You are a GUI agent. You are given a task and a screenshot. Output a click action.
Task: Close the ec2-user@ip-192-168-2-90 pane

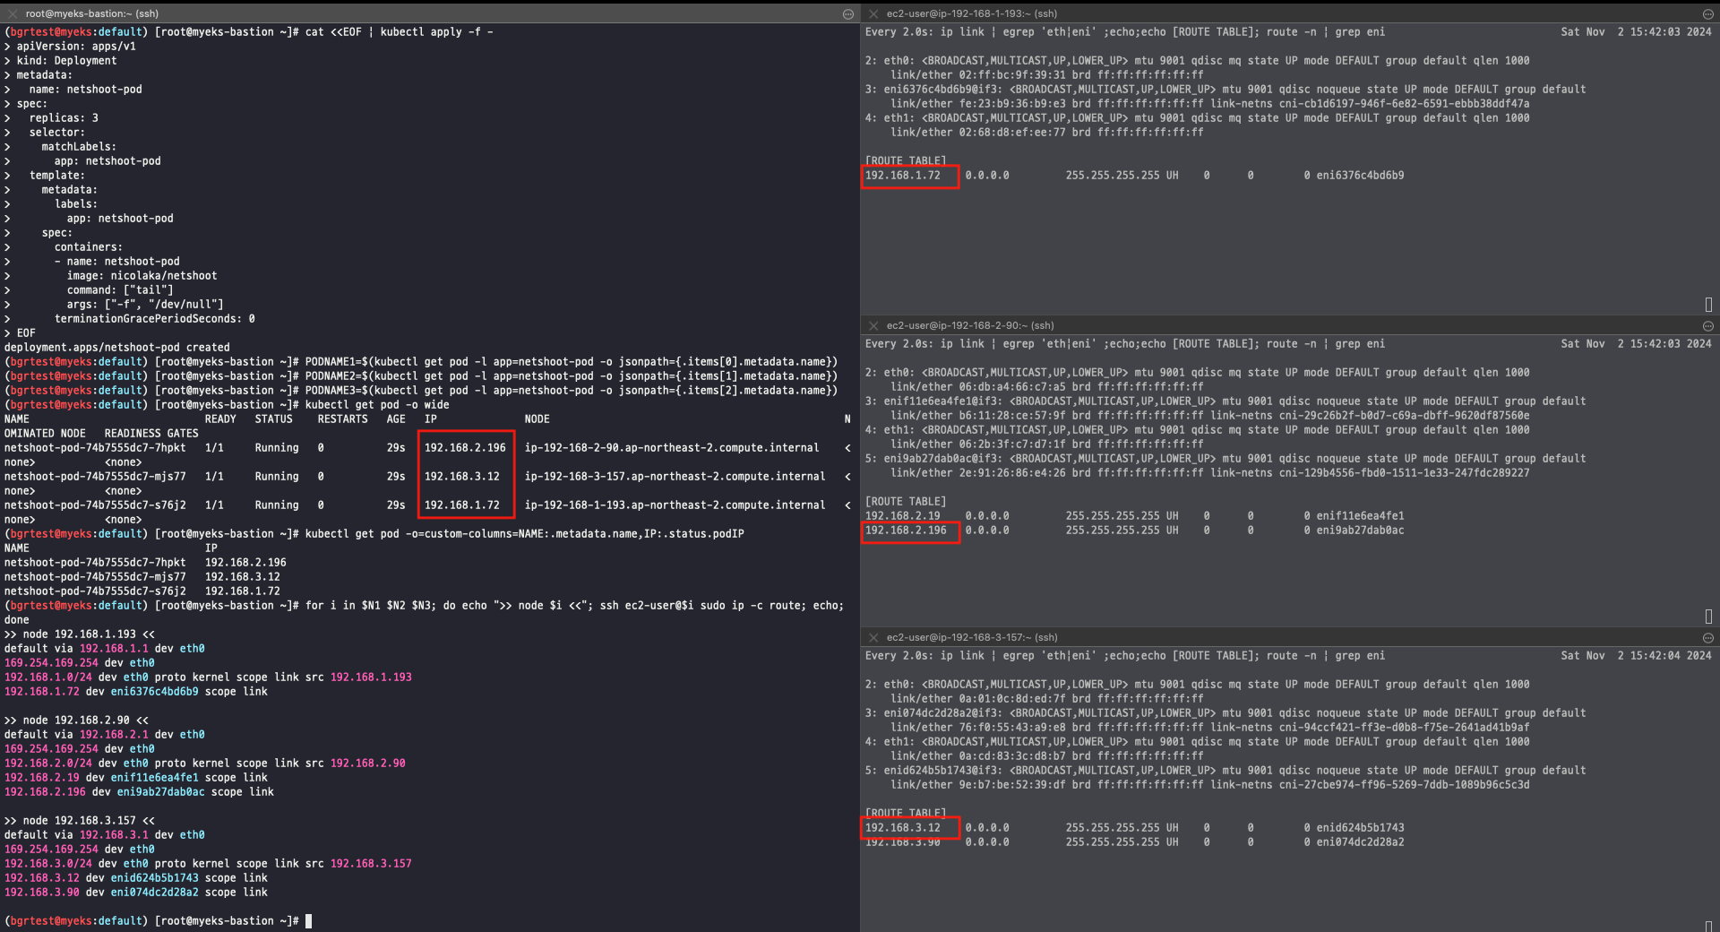click(x=873, y=325)
